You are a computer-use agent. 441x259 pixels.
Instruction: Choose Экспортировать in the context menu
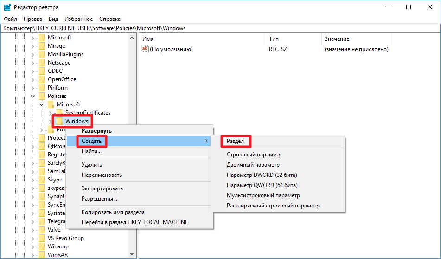tap(102, 188)
